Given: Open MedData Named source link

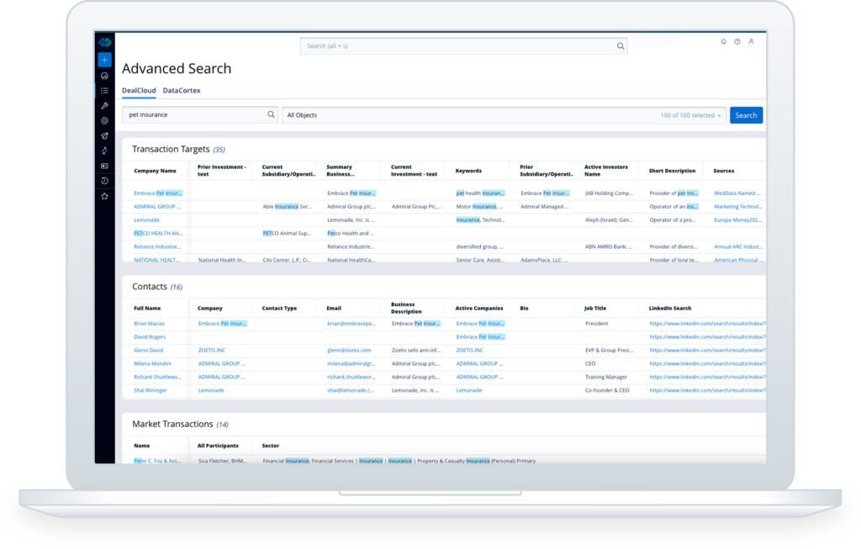Looking at the screenshot, I should pos(737,193).
